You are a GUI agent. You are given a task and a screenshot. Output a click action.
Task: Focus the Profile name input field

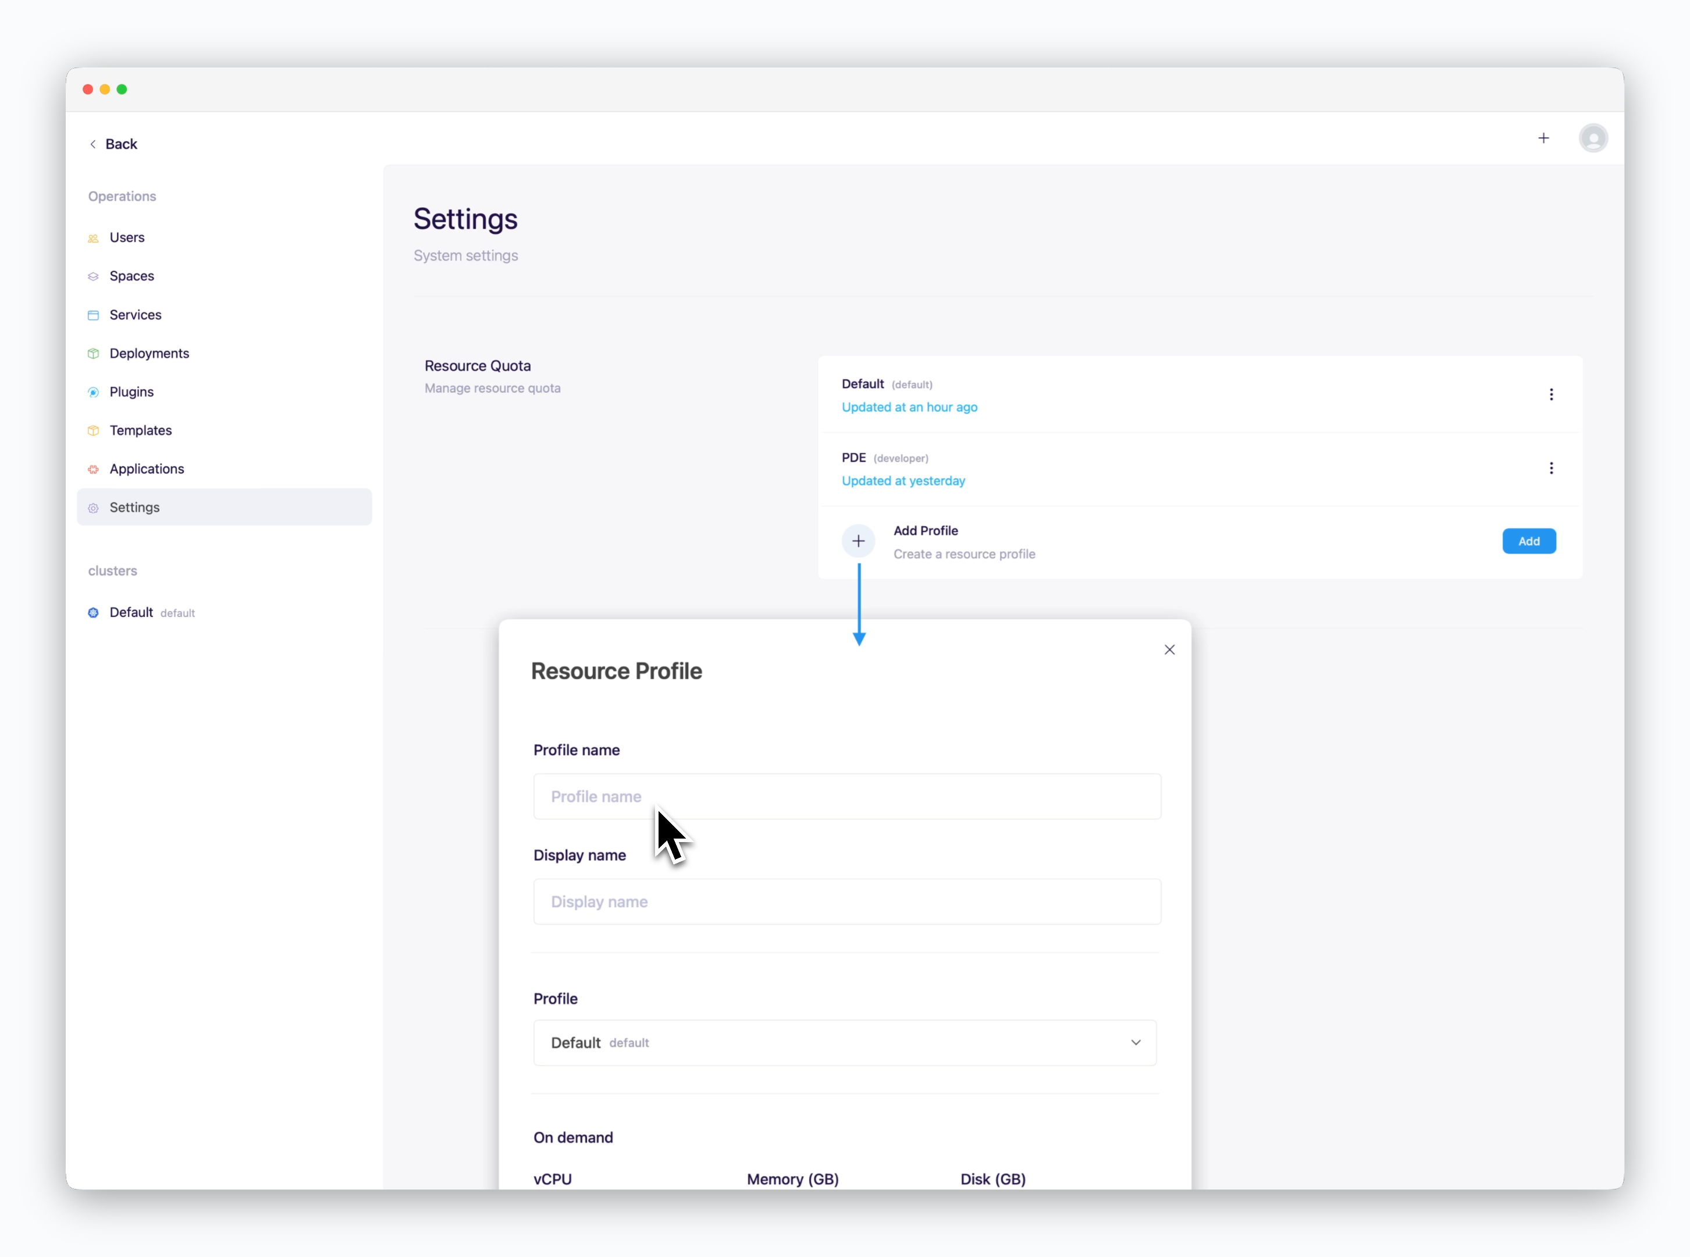point(847,797)
